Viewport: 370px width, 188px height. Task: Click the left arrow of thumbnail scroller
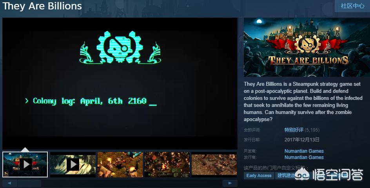click(9, 183)
